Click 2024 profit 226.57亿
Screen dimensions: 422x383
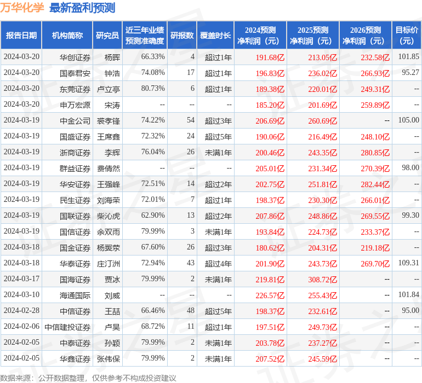click(x=270, y=295)
